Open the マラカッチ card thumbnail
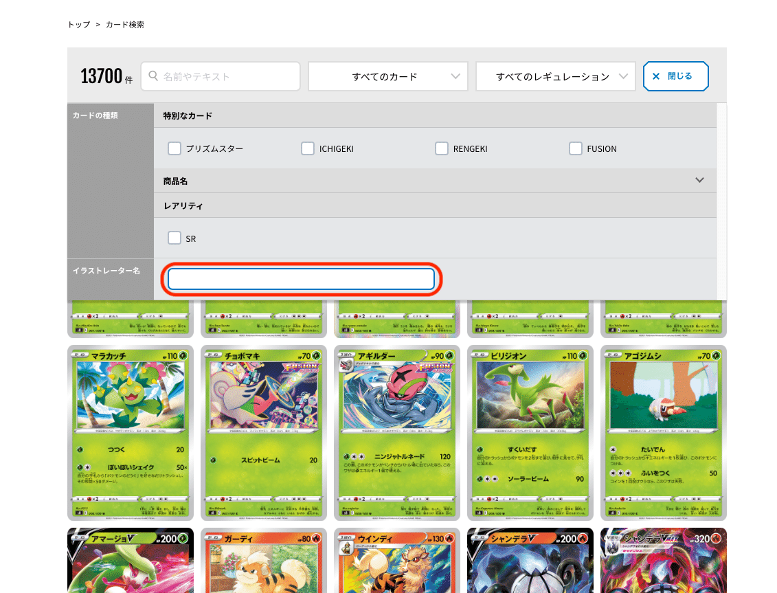 point(131,433)
